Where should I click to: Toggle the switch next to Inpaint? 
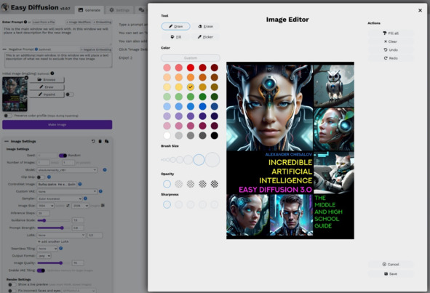click(x=70, y=95)
